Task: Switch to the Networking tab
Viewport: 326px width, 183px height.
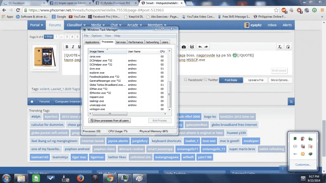Action: coord(152,42)
